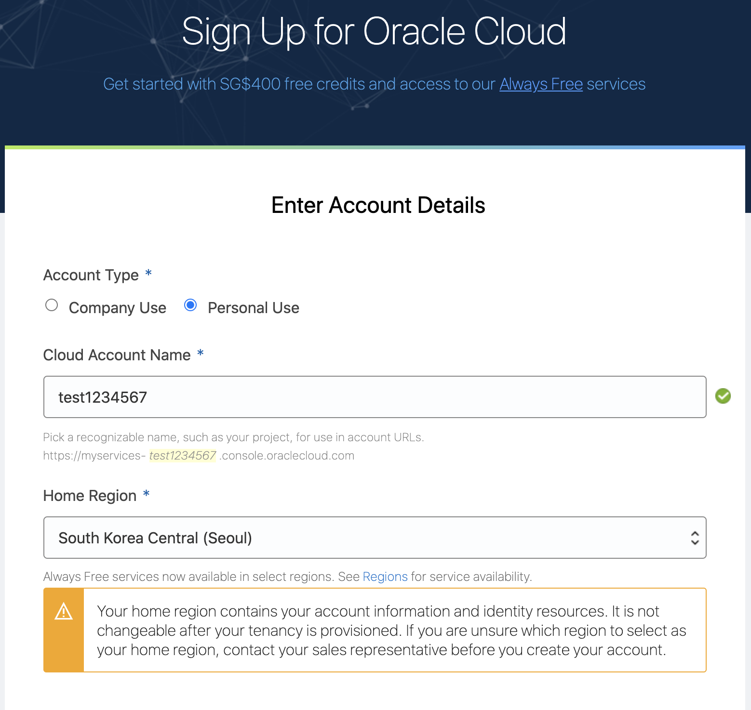Click the home region warning message text
The height and width of the screenshot is (710, 751).
[x=391, y=630]
